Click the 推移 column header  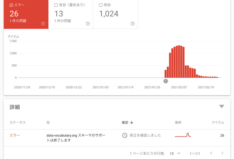(178, 122)
